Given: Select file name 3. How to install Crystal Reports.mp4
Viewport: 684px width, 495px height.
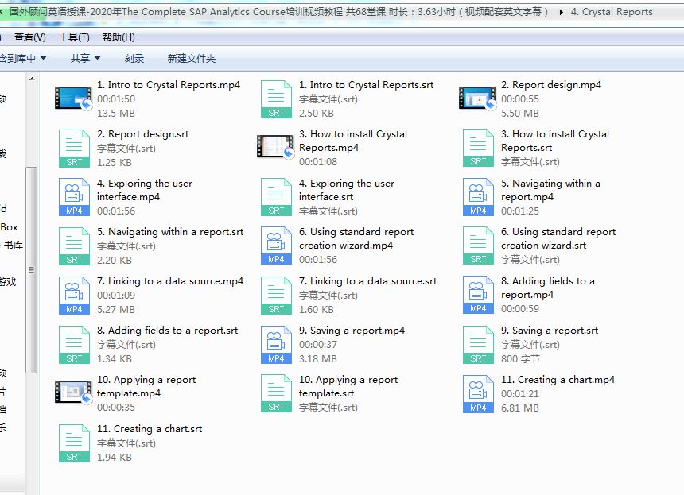Looking at the screenshot, I should pyautogui.click(x=353, y=141).
